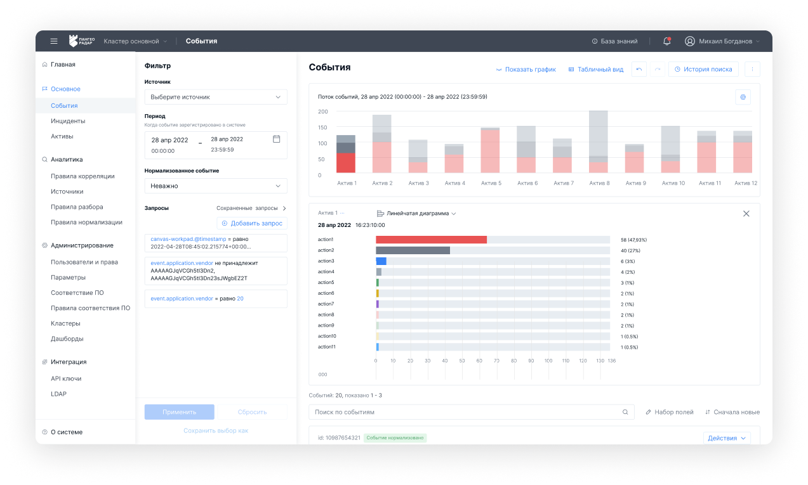Screen dimensions: 808x485
Task: Click the undo arrow icon
Action: click(639, 69)
